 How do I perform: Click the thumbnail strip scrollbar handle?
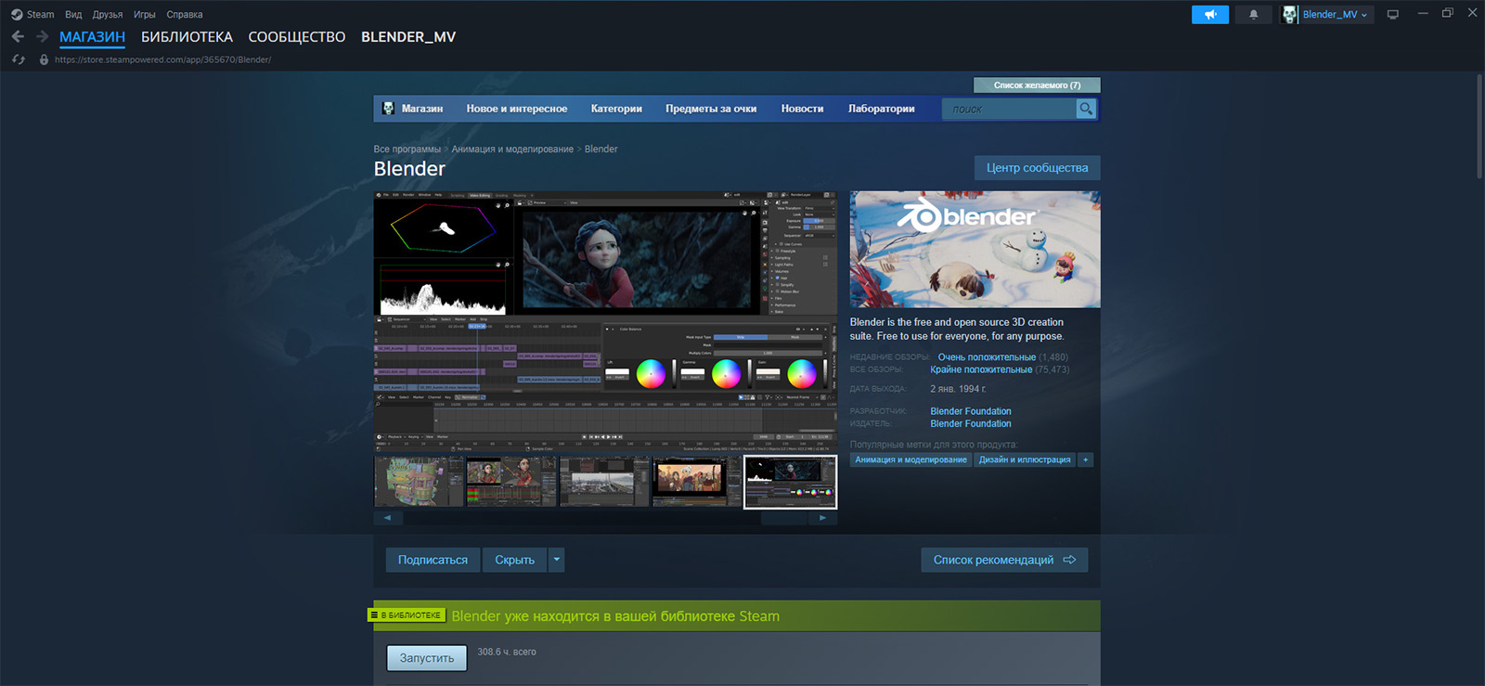coord(784,518)
